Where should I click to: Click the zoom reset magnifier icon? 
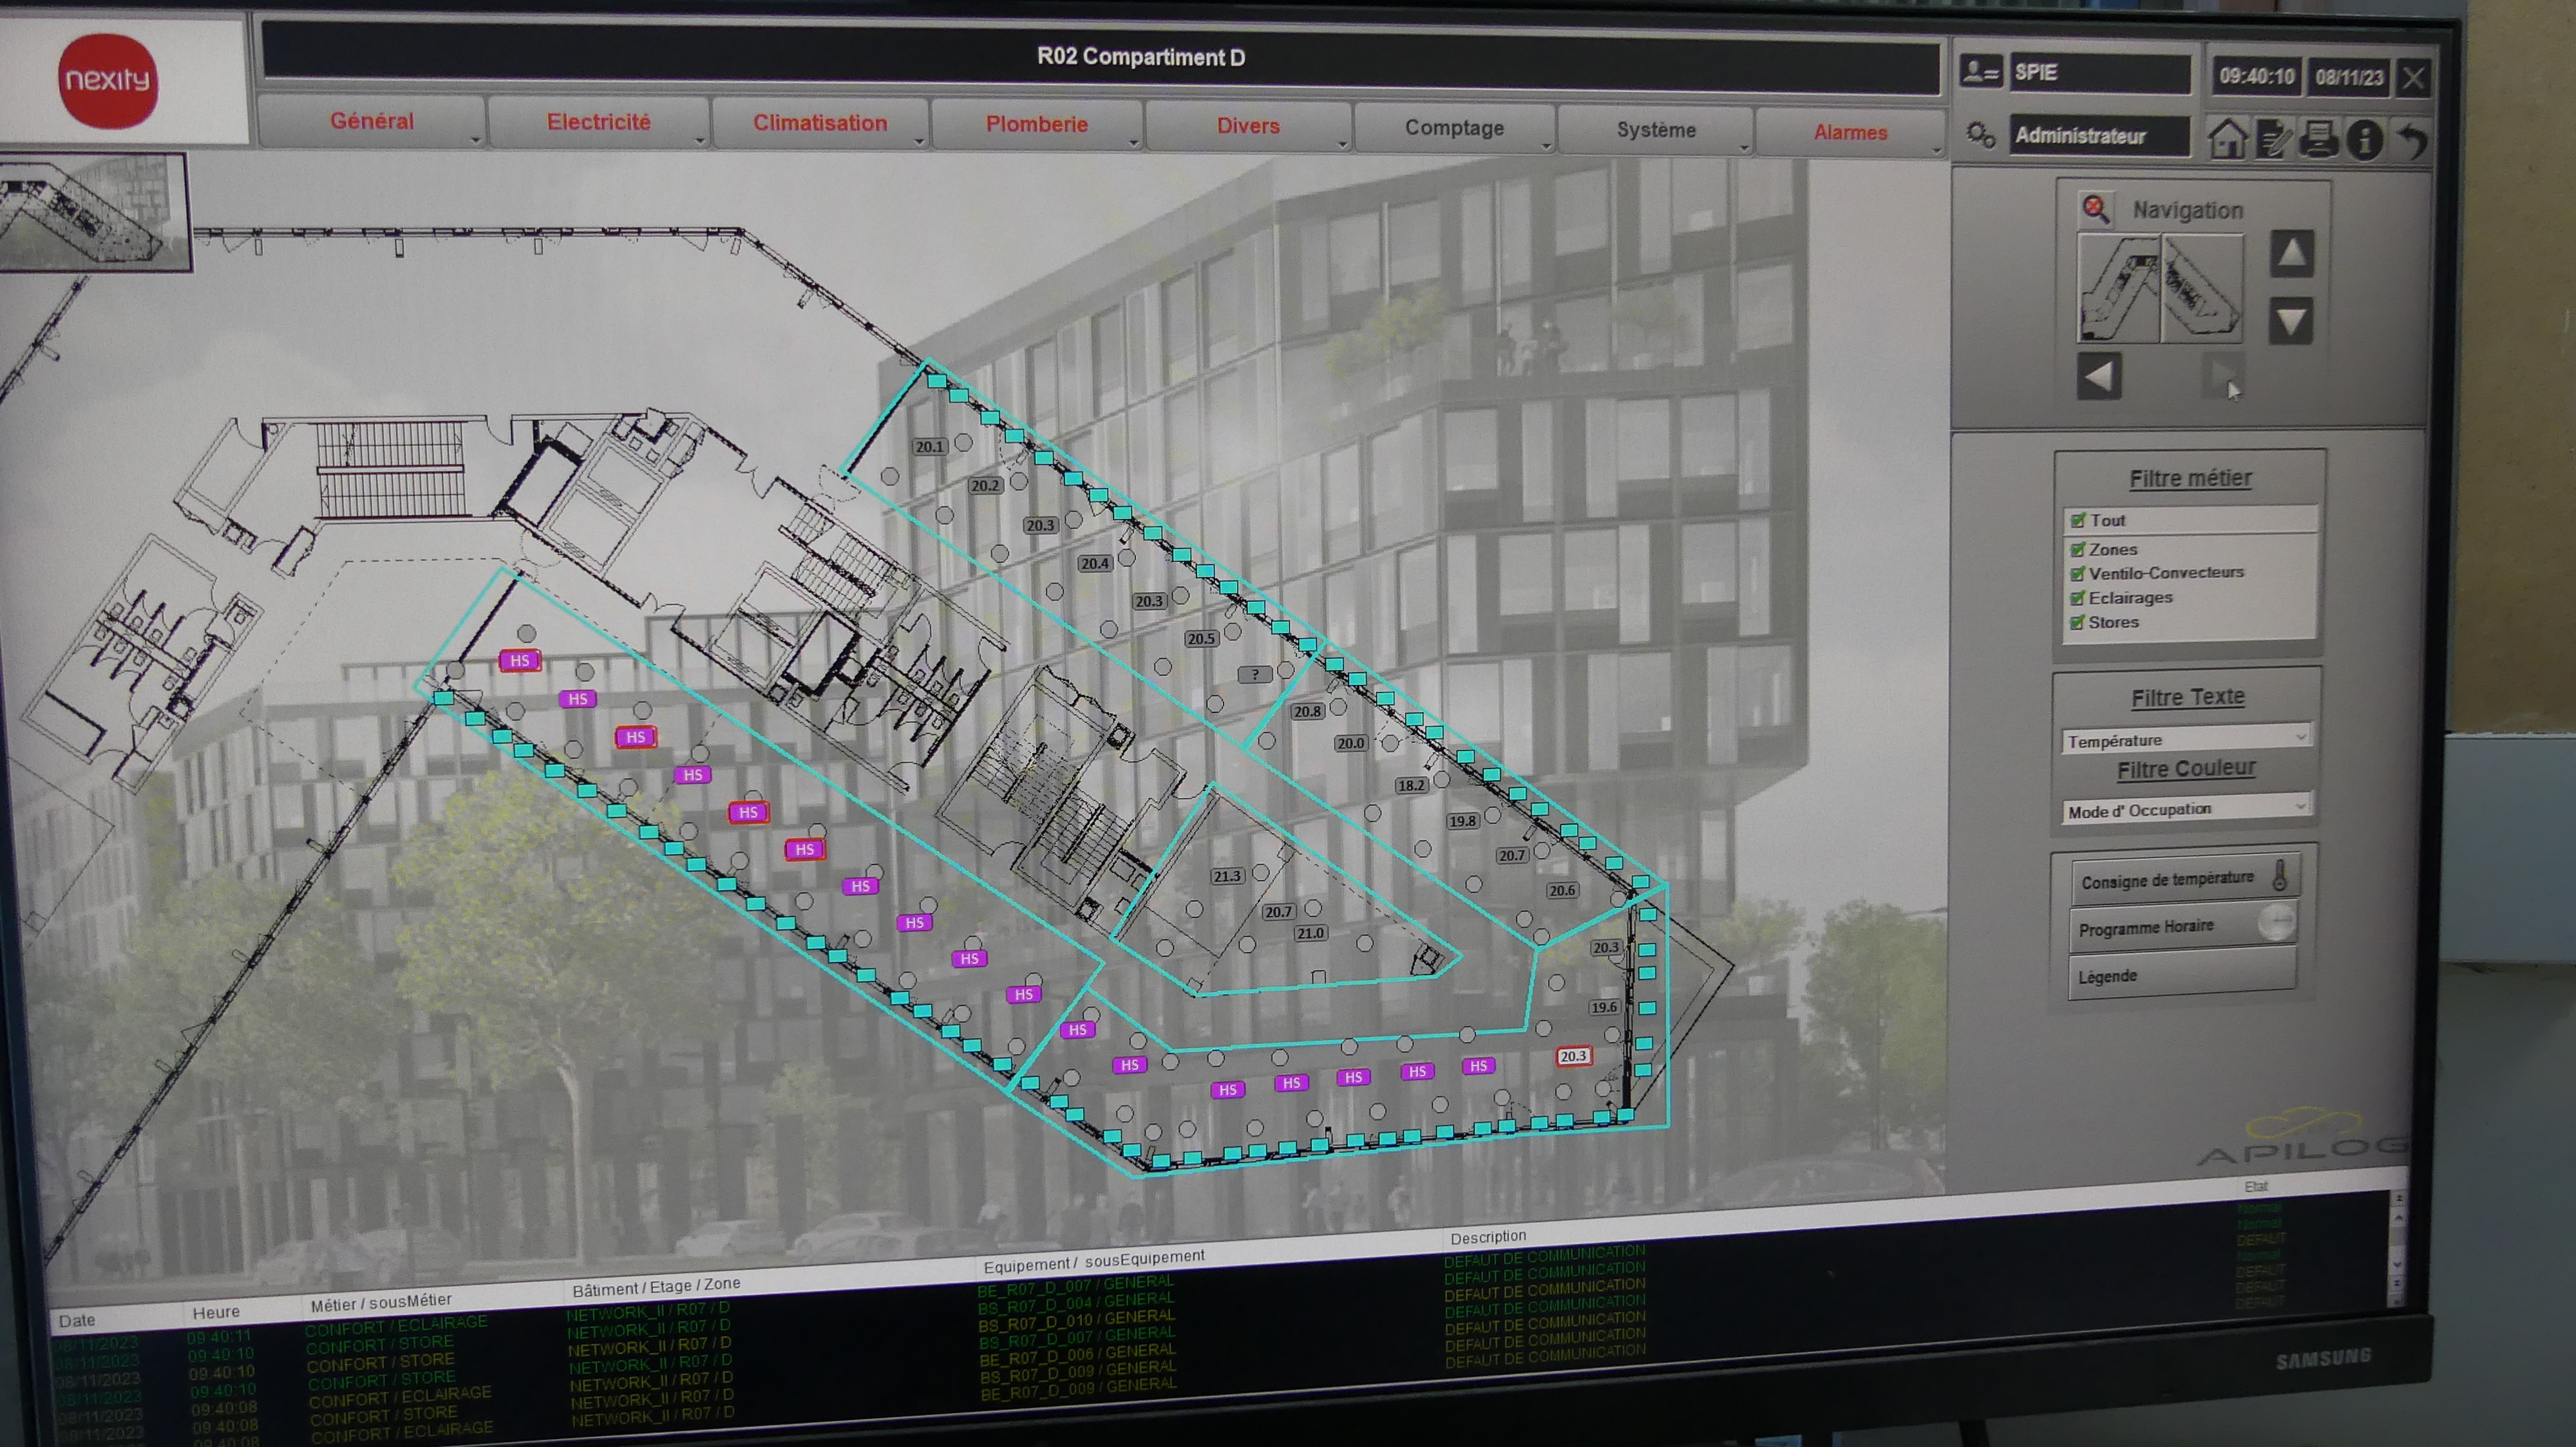point(2095,209)
